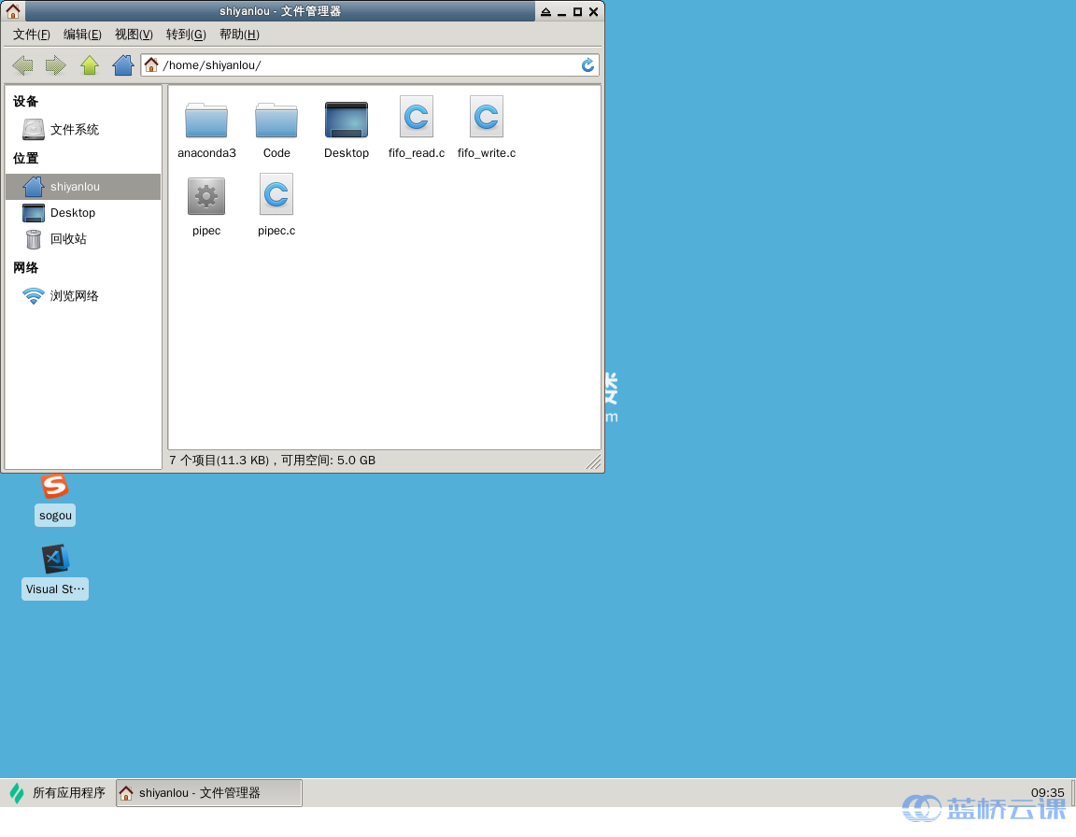This screenshot has height=837, width=1076.
Task: Open the Code folder
Action: [276, 121]
